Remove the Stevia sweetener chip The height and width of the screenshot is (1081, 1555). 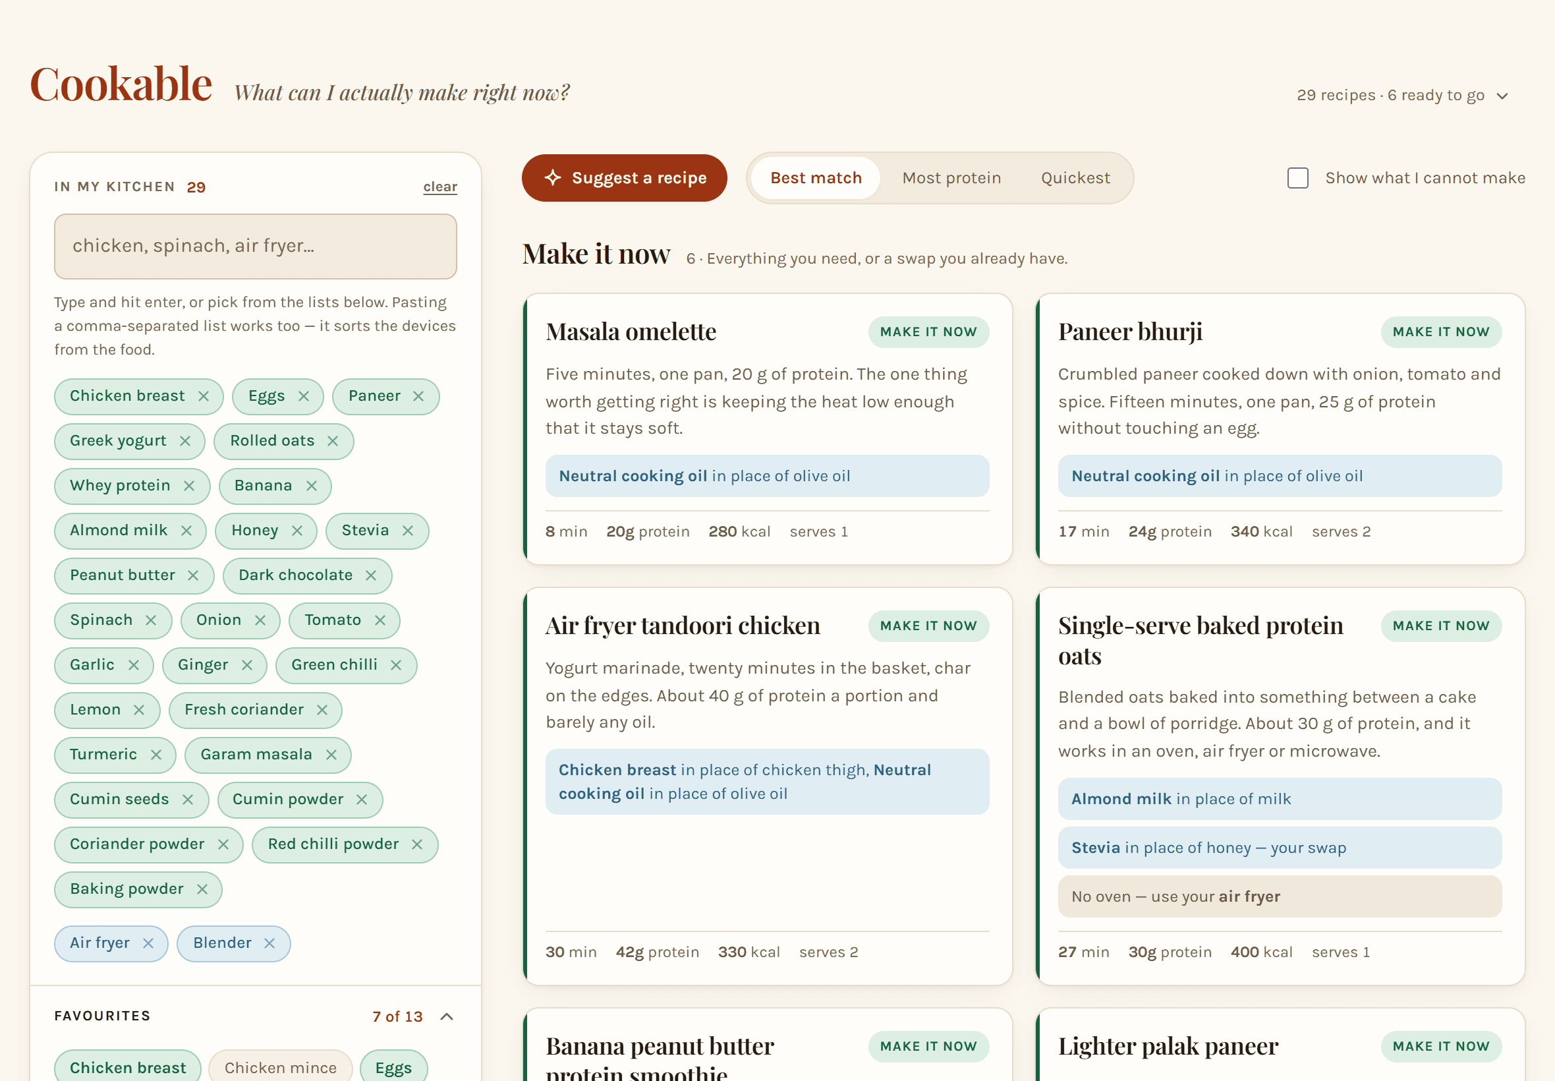(x=408, y=531)
